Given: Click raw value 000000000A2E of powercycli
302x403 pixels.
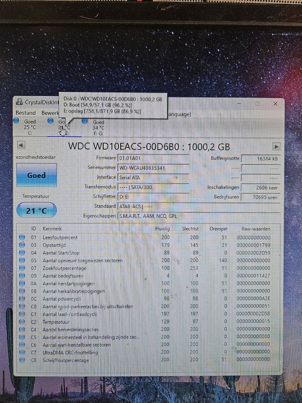Looking at the screenshot, I should coord(253,299).
